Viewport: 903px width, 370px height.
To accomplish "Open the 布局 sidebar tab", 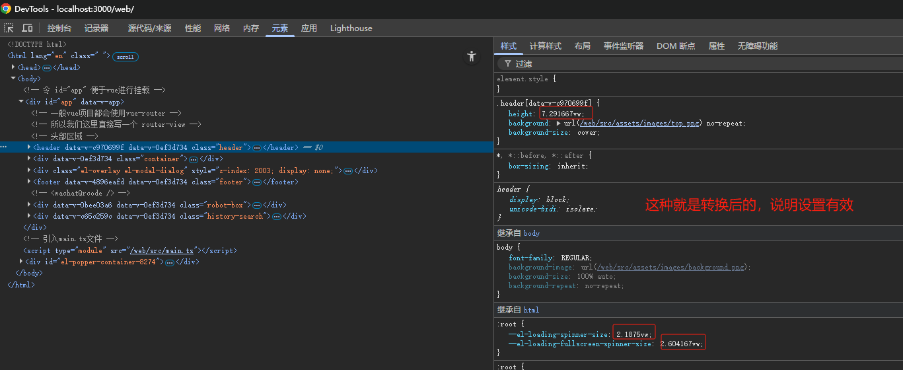I will pos(583,46).
